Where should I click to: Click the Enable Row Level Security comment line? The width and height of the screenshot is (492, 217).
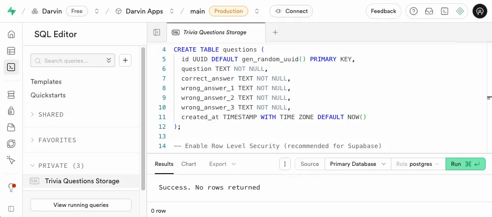277,146
